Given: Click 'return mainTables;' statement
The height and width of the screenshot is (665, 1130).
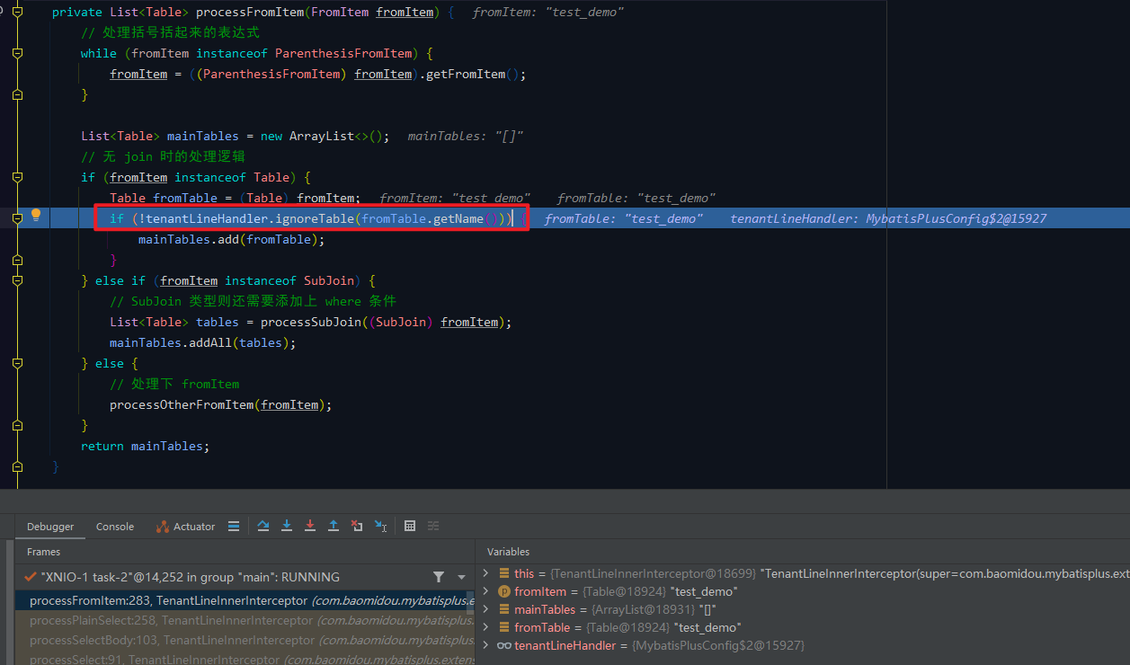Looking at the screenshot, I should (x=145, y=446).
